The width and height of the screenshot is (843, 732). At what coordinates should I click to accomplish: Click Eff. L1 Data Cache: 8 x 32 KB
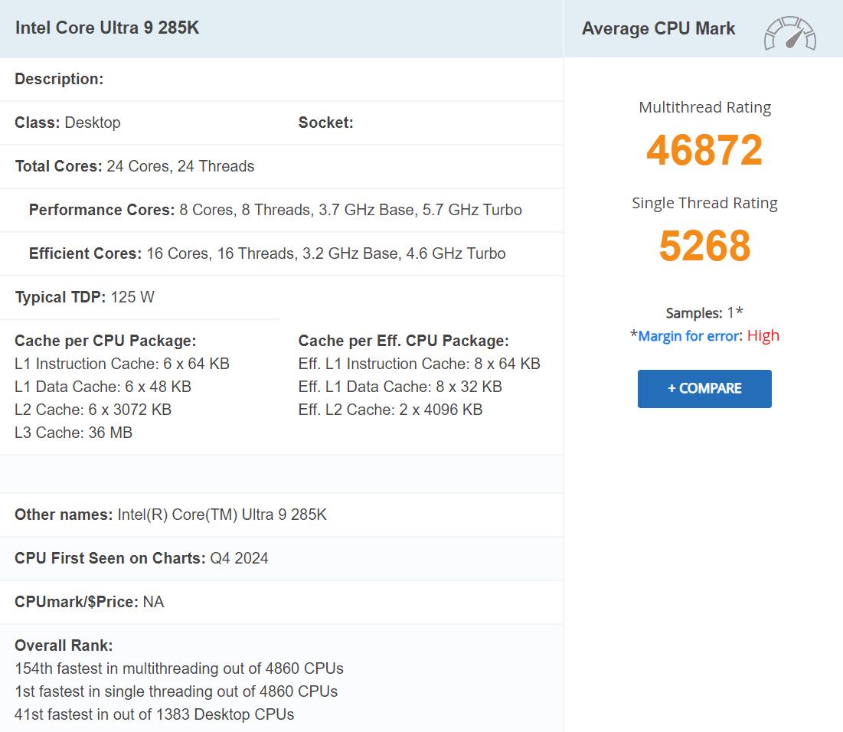400,387
